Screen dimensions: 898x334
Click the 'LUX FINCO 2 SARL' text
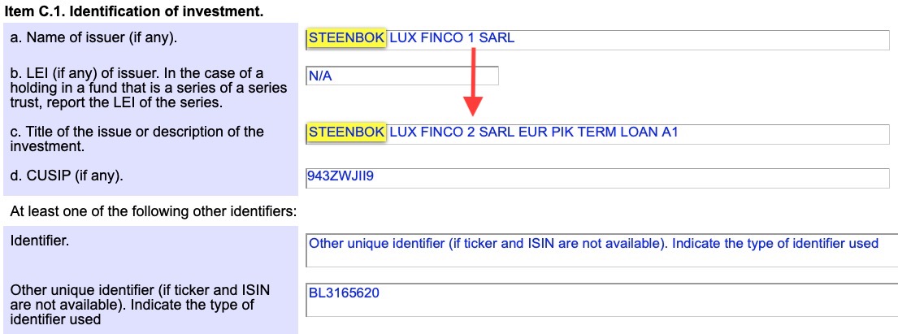click(x=452, y=132)
